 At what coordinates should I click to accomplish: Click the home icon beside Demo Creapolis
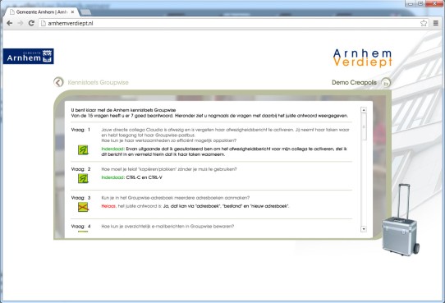tap(386, 83)
